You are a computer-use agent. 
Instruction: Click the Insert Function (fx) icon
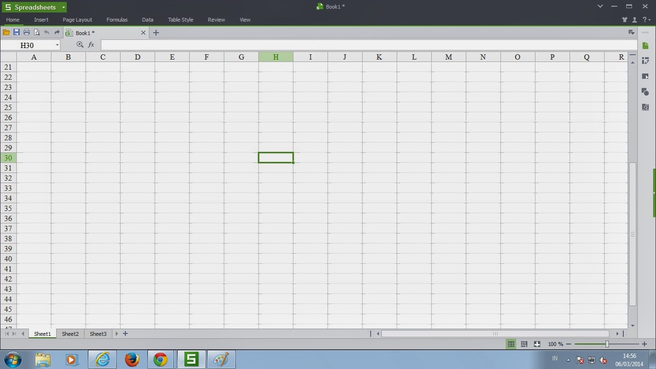91,45
